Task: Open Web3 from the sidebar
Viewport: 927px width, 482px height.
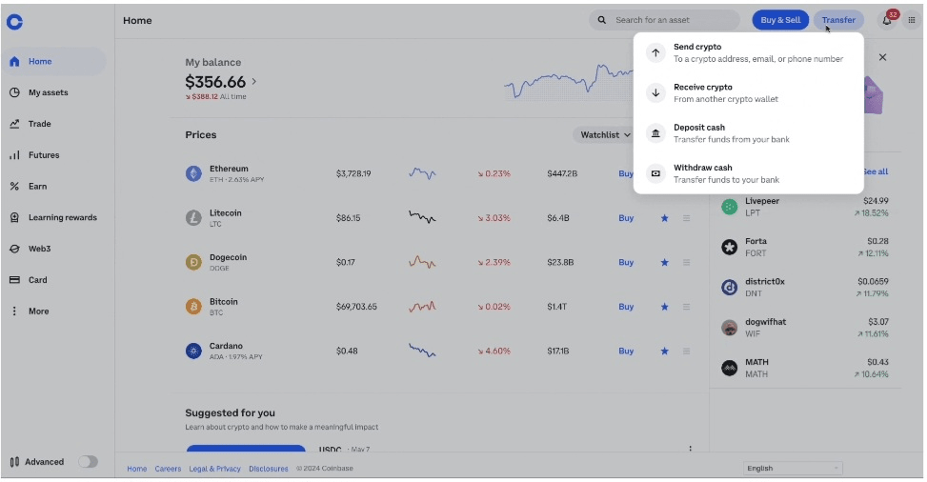Action: pos(39,249)
